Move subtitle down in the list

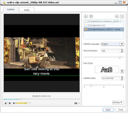point(122,16)
